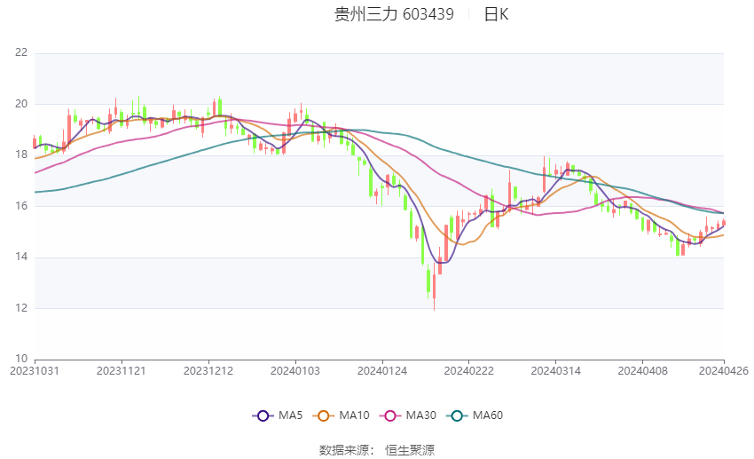Click the 20240314 date axis label
The image size is (754, 459).
[556, 371]
